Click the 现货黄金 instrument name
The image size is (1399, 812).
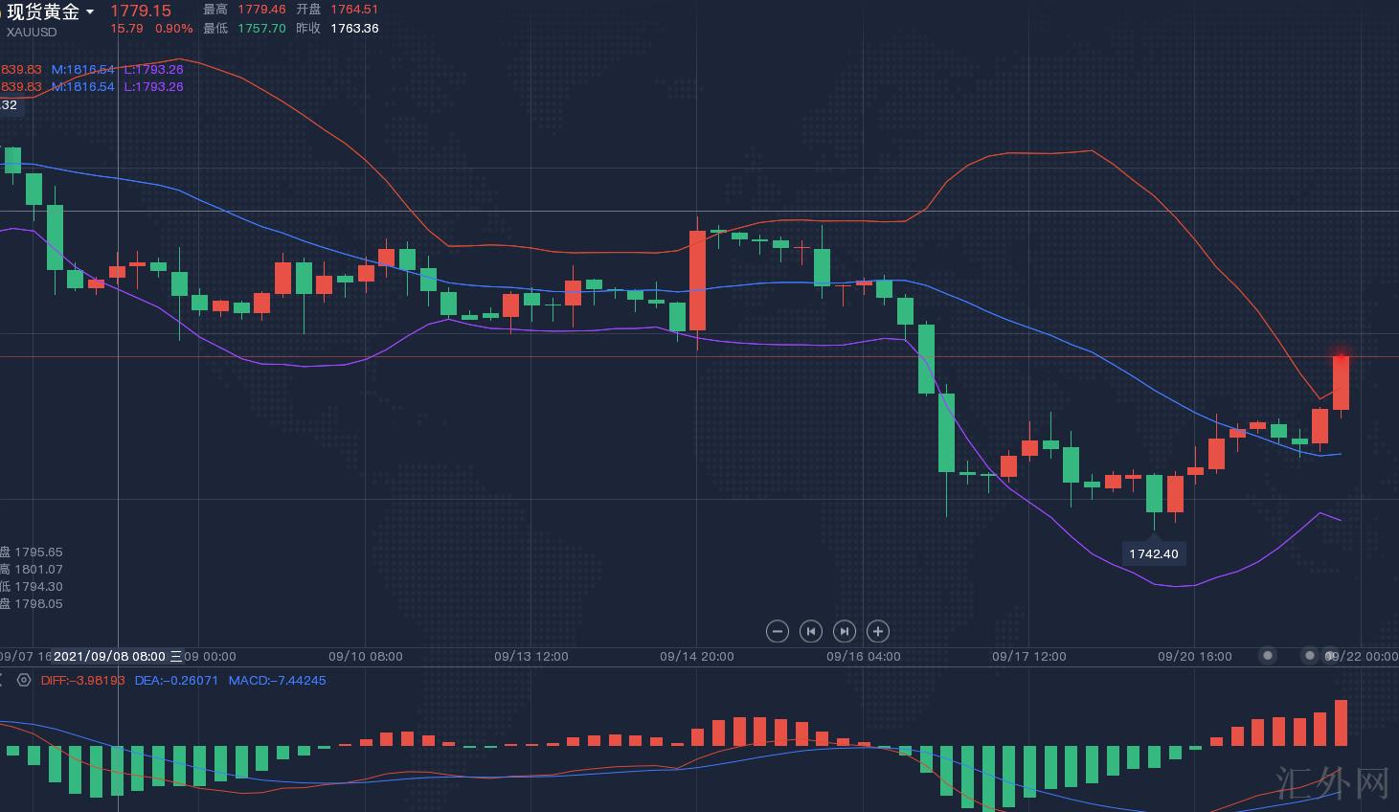coord(42,11)
